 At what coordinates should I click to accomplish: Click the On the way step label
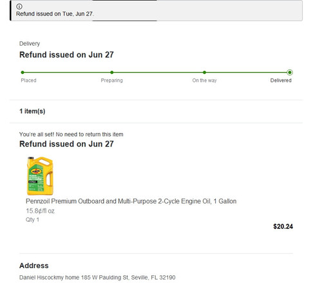click(204, 80)
